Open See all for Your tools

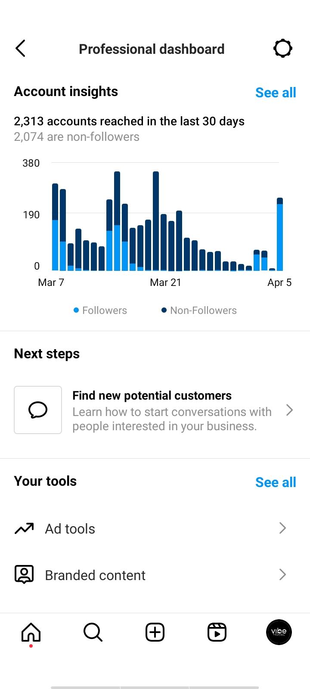coord(276,482)
